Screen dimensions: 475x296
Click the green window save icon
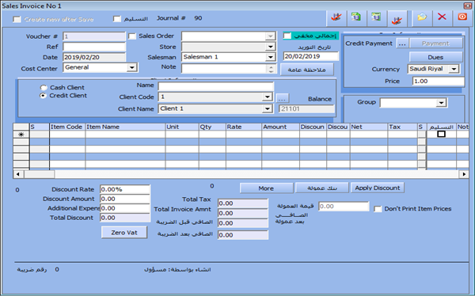coord(376,17)
